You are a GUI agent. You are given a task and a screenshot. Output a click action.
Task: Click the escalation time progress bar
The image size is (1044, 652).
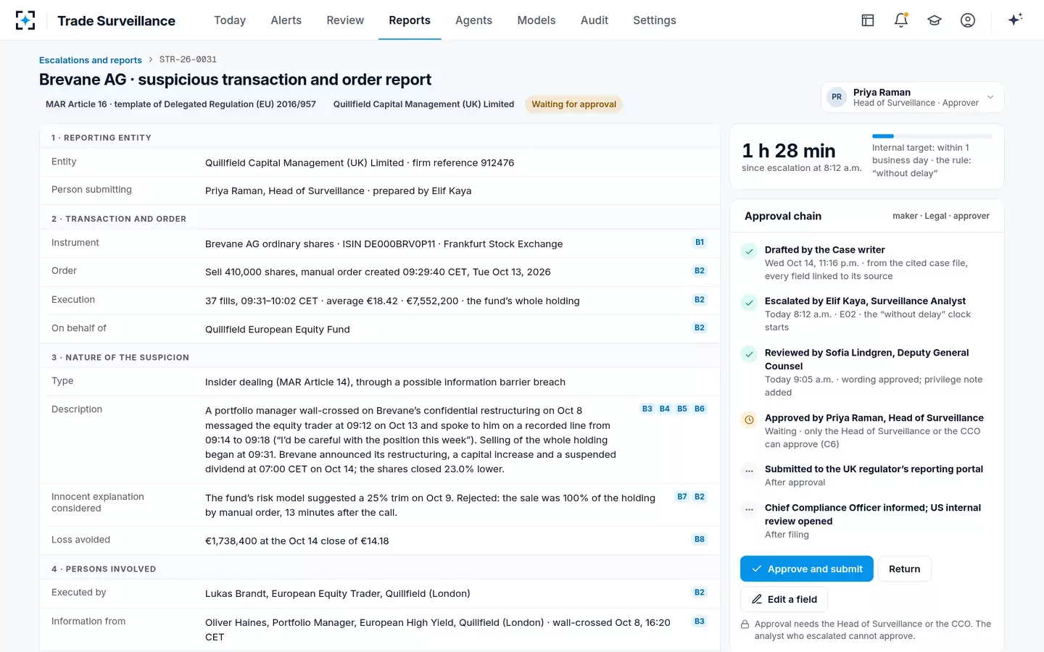[932, 136]
